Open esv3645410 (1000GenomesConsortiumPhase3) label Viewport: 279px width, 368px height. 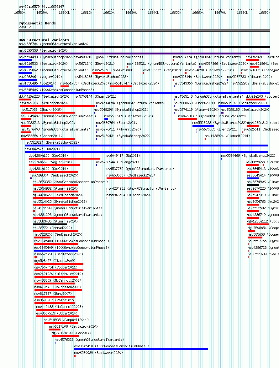[x=112, y=346]
